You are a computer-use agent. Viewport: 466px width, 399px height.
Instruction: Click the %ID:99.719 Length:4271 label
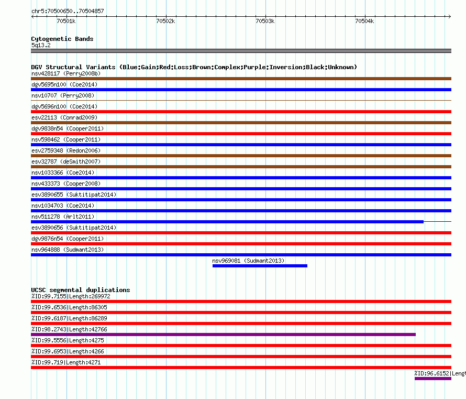pyautogui.click(x=66, y=362)
